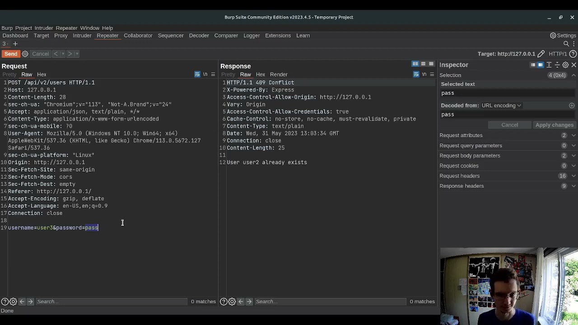
Task: Click Apply changes in Inspector
Action: click(555, 125)
